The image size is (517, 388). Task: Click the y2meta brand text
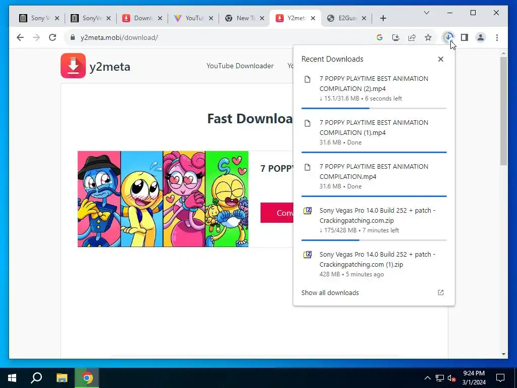pyautogui.click(x=110, y=67)
